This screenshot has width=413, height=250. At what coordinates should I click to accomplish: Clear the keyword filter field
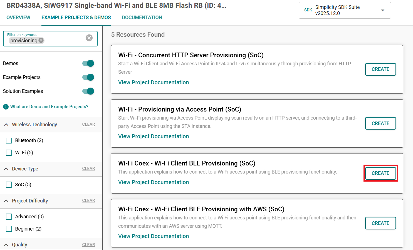(x=89, y=38)
